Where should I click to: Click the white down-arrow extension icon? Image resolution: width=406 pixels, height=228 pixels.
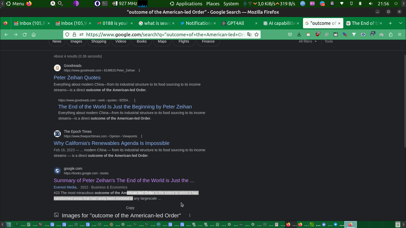click(x=354, y=34)
